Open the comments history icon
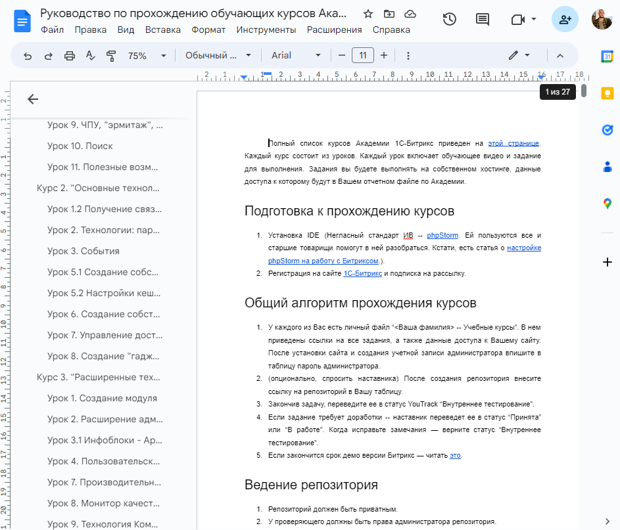Screen dimensions: 620x530 (483, 19)
